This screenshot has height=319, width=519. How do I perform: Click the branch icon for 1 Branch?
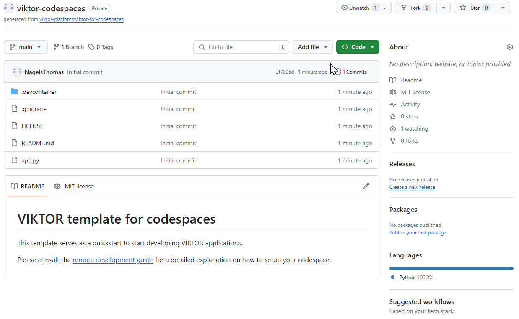57,47
